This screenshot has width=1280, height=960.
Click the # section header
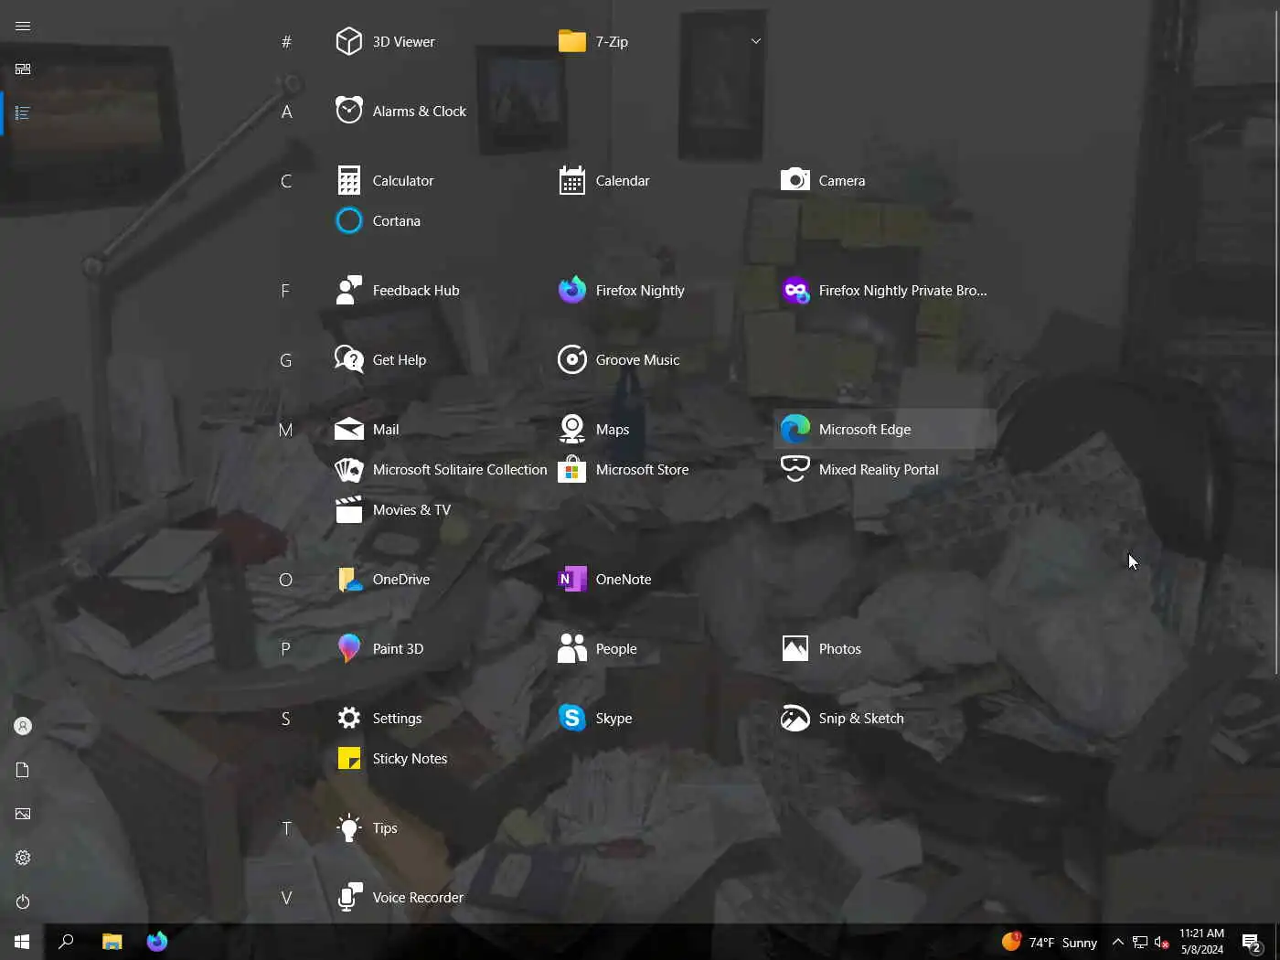coord(286,42)
